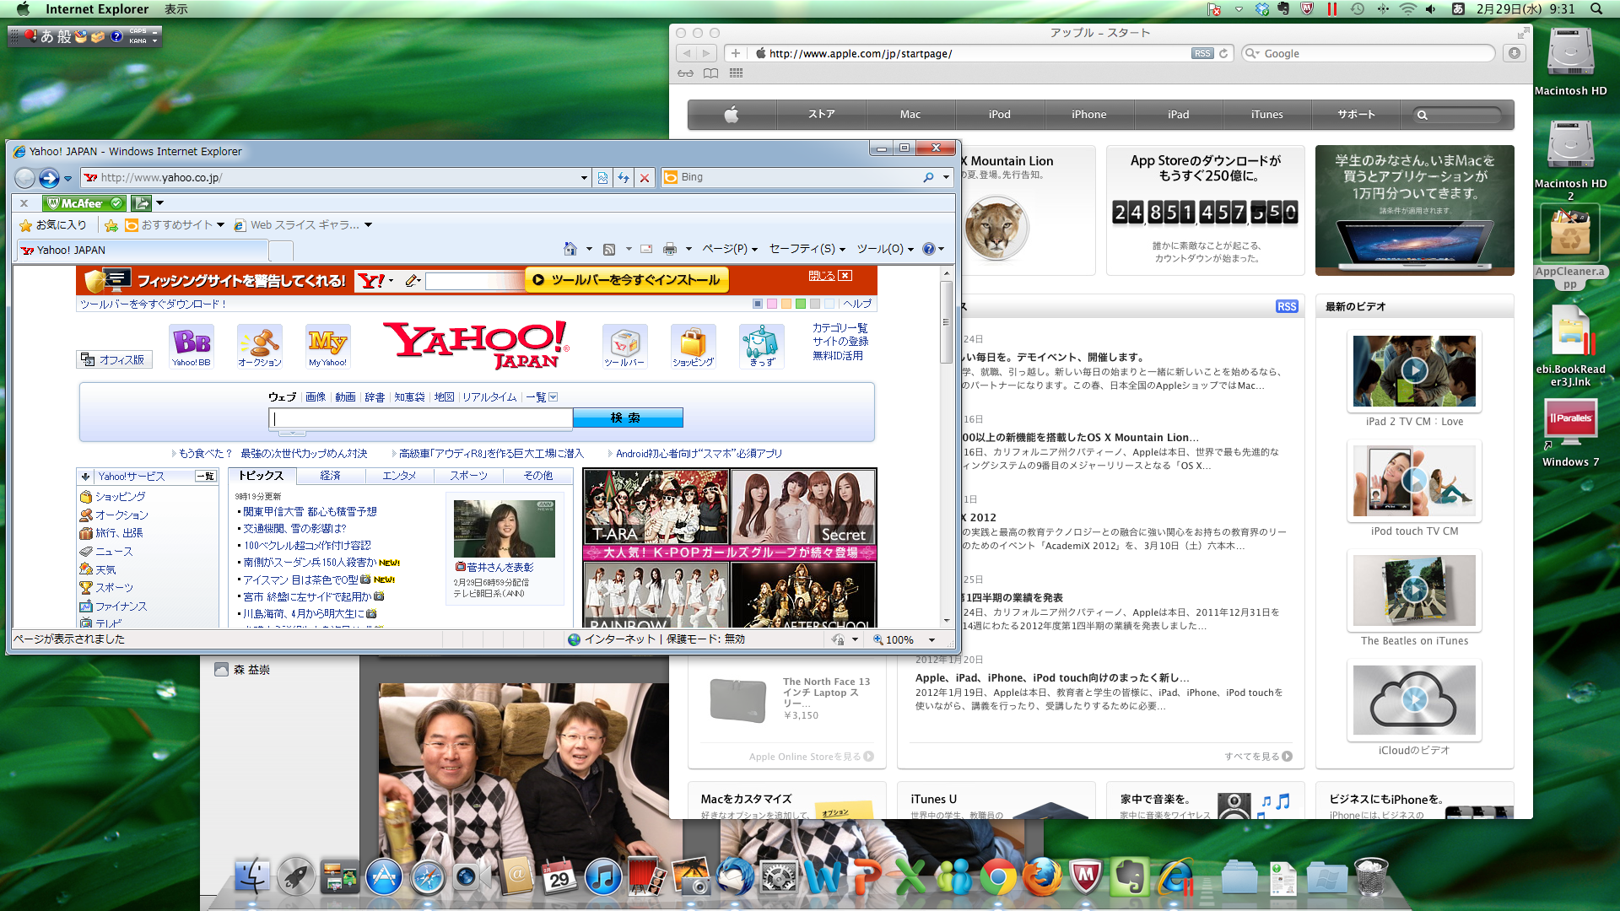Click the IE print icon
This screenshot has width=1620, height=911.
click(670, 249)
